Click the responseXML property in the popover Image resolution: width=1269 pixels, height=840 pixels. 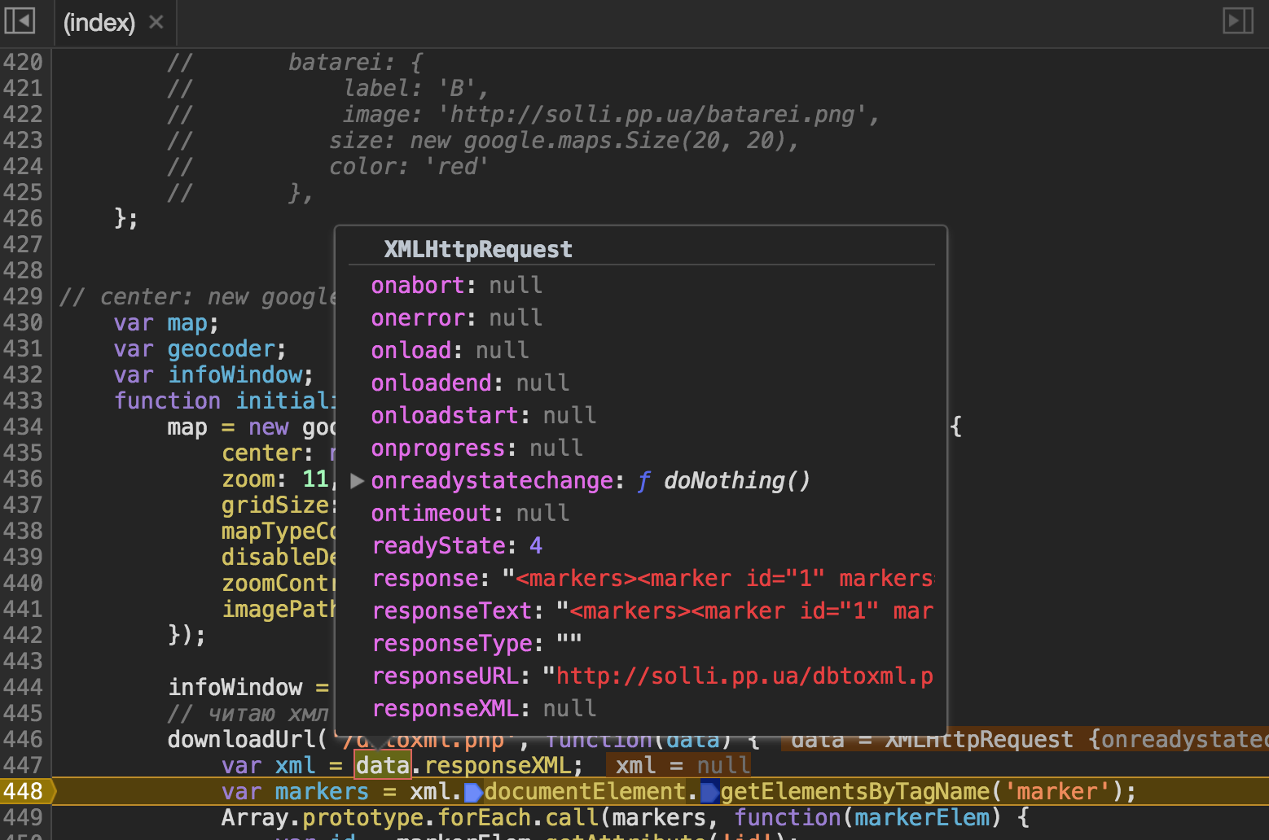point(445,709)
